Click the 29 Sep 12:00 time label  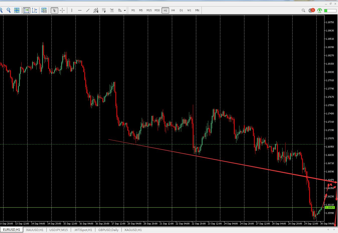pyautogui.click(x=311, y=223)
